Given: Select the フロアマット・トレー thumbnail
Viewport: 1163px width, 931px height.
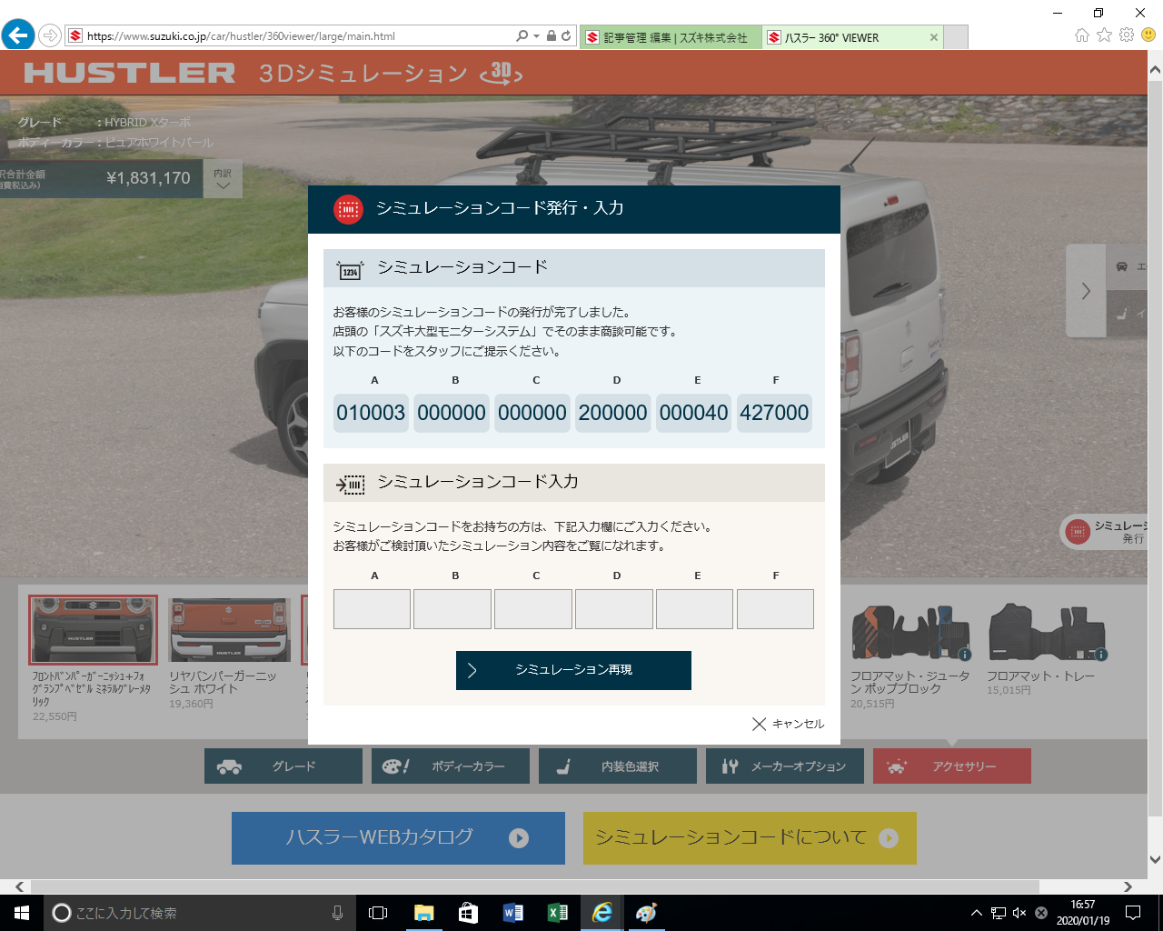Looking at the screenshot, I should click(x=1047, y=632).
